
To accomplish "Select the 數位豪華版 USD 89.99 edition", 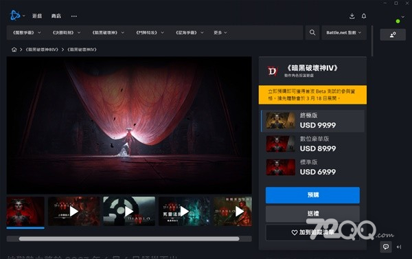I will (x=312, y=144).
